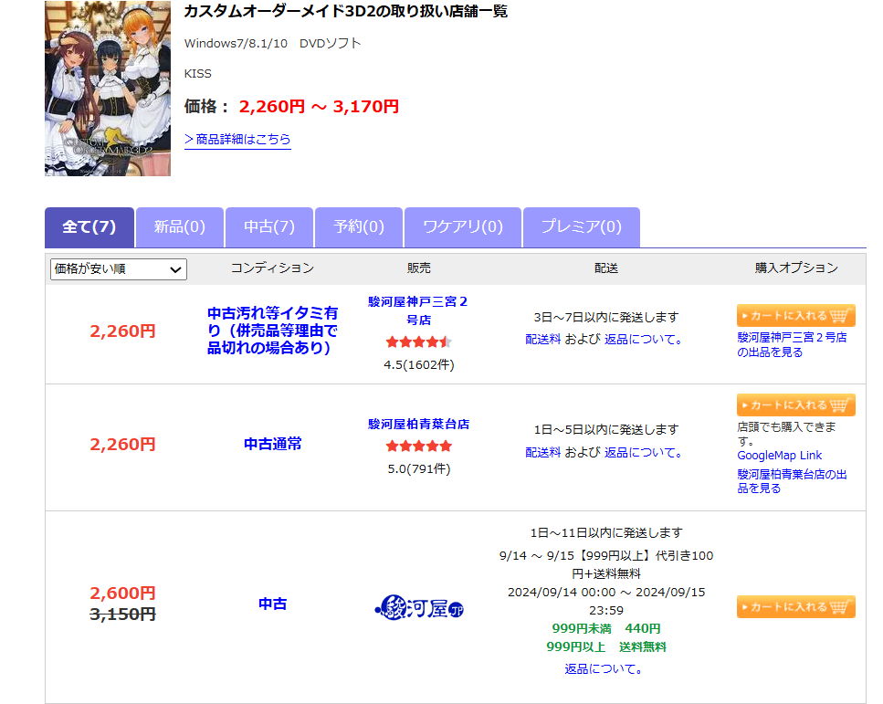This screenshot has width=883, height=704.
Task: Open the 駿河屋柏青葉台店 seller link
Action: (418, 424)
